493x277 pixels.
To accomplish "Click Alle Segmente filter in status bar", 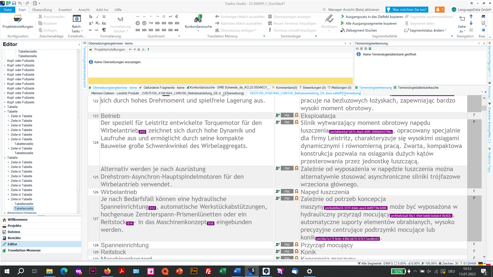I will point(369,263).
